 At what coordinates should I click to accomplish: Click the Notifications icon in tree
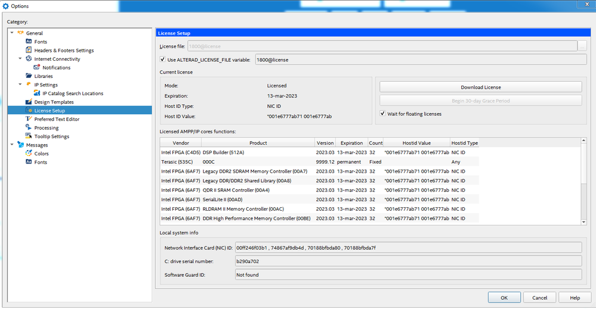click(37, 68)
